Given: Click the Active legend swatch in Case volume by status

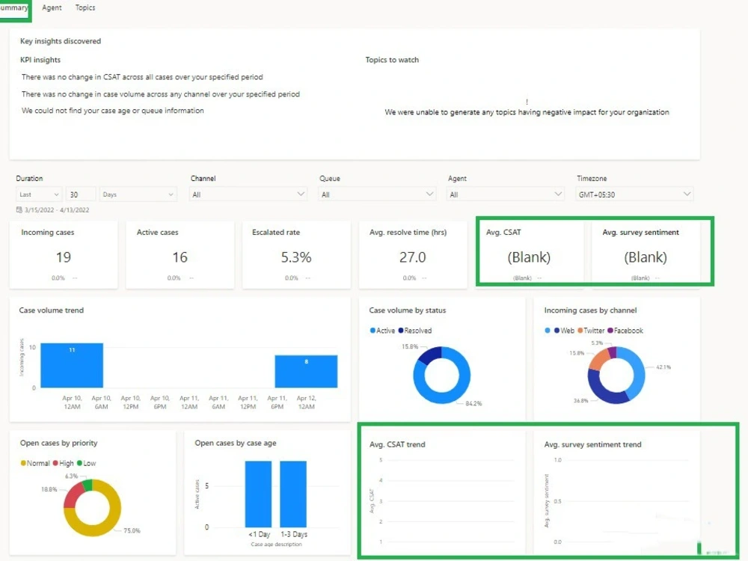Looking at the screenshot, I should point(373,331).
